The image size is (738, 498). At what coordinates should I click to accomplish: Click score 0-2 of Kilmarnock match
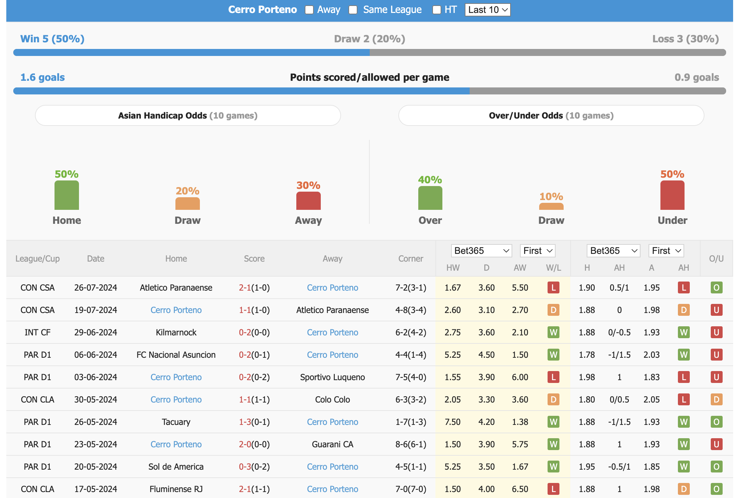tap(245, 332)
